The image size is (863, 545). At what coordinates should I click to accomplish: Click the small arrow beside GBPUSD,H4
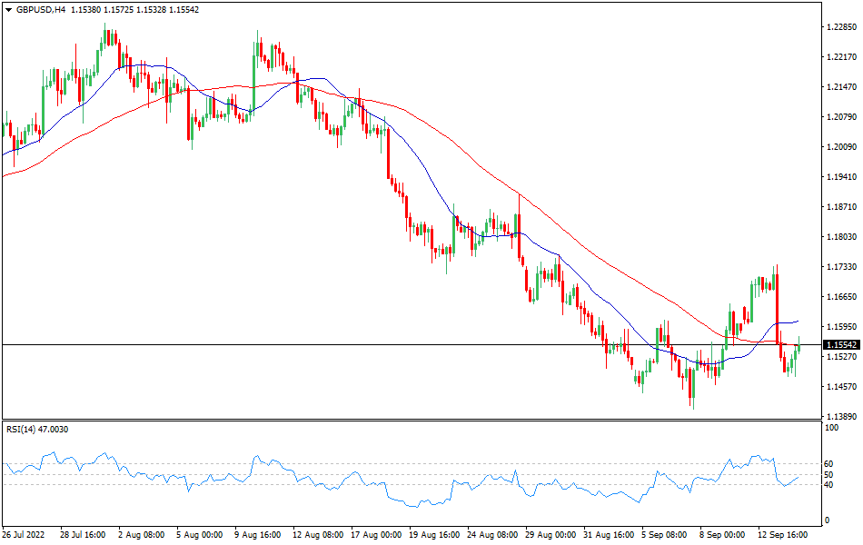(8, 9)
